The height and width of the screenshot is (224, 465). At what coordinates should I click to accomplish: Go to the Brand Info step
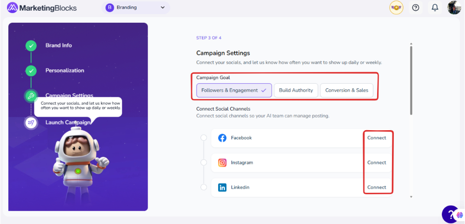[x=58, y=46]
